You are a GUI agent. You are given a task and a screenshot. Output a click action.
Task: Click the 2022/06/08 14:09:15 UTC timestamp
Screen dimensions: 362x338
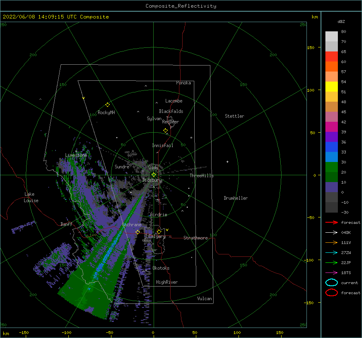pyautogui.click(x=56, y=17)
